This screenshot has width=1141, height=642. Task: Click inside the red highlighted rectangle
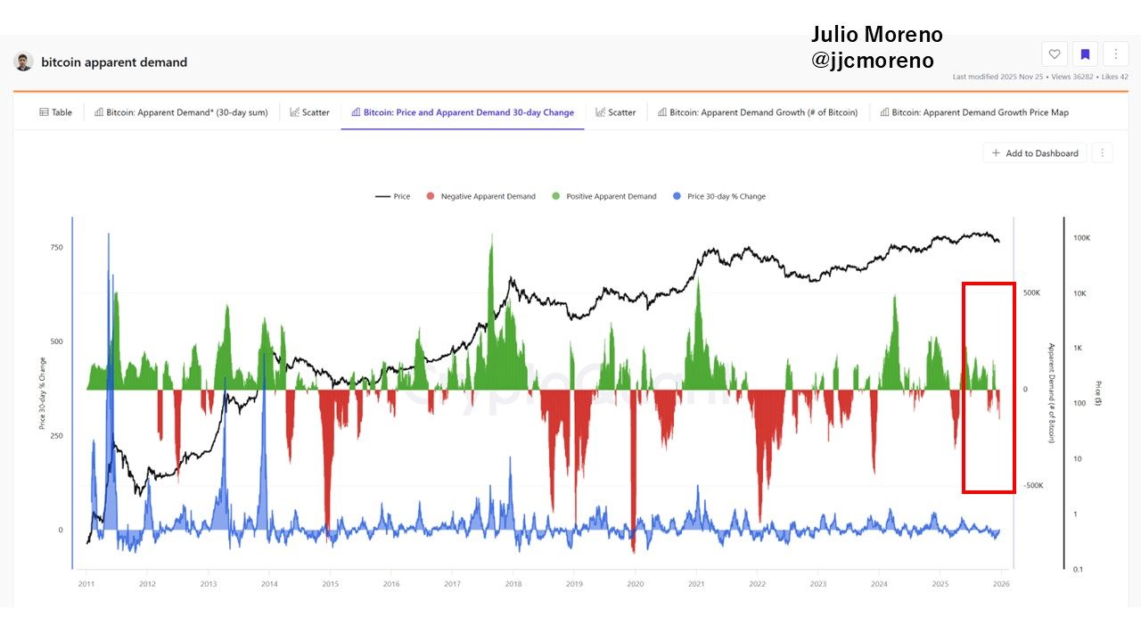(989, 388)
